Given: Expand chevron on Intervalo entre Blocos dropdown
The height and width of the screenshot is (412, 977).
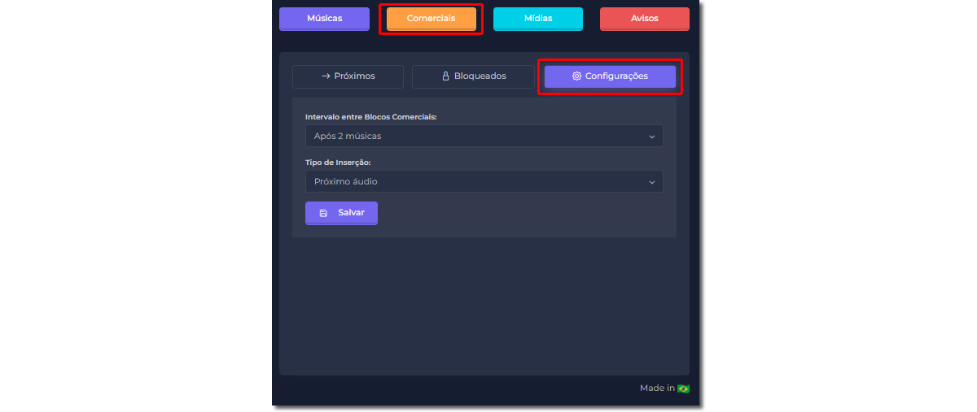Looking at the screenshot, I should 651,137.
